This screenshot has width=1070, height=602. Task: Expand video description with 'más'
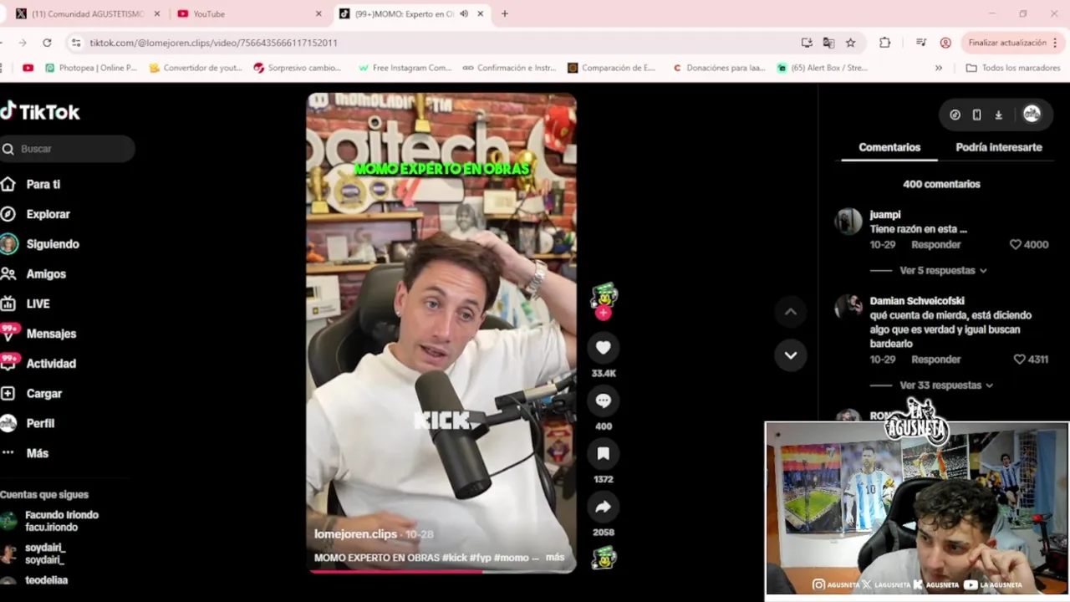pos(555,558)
